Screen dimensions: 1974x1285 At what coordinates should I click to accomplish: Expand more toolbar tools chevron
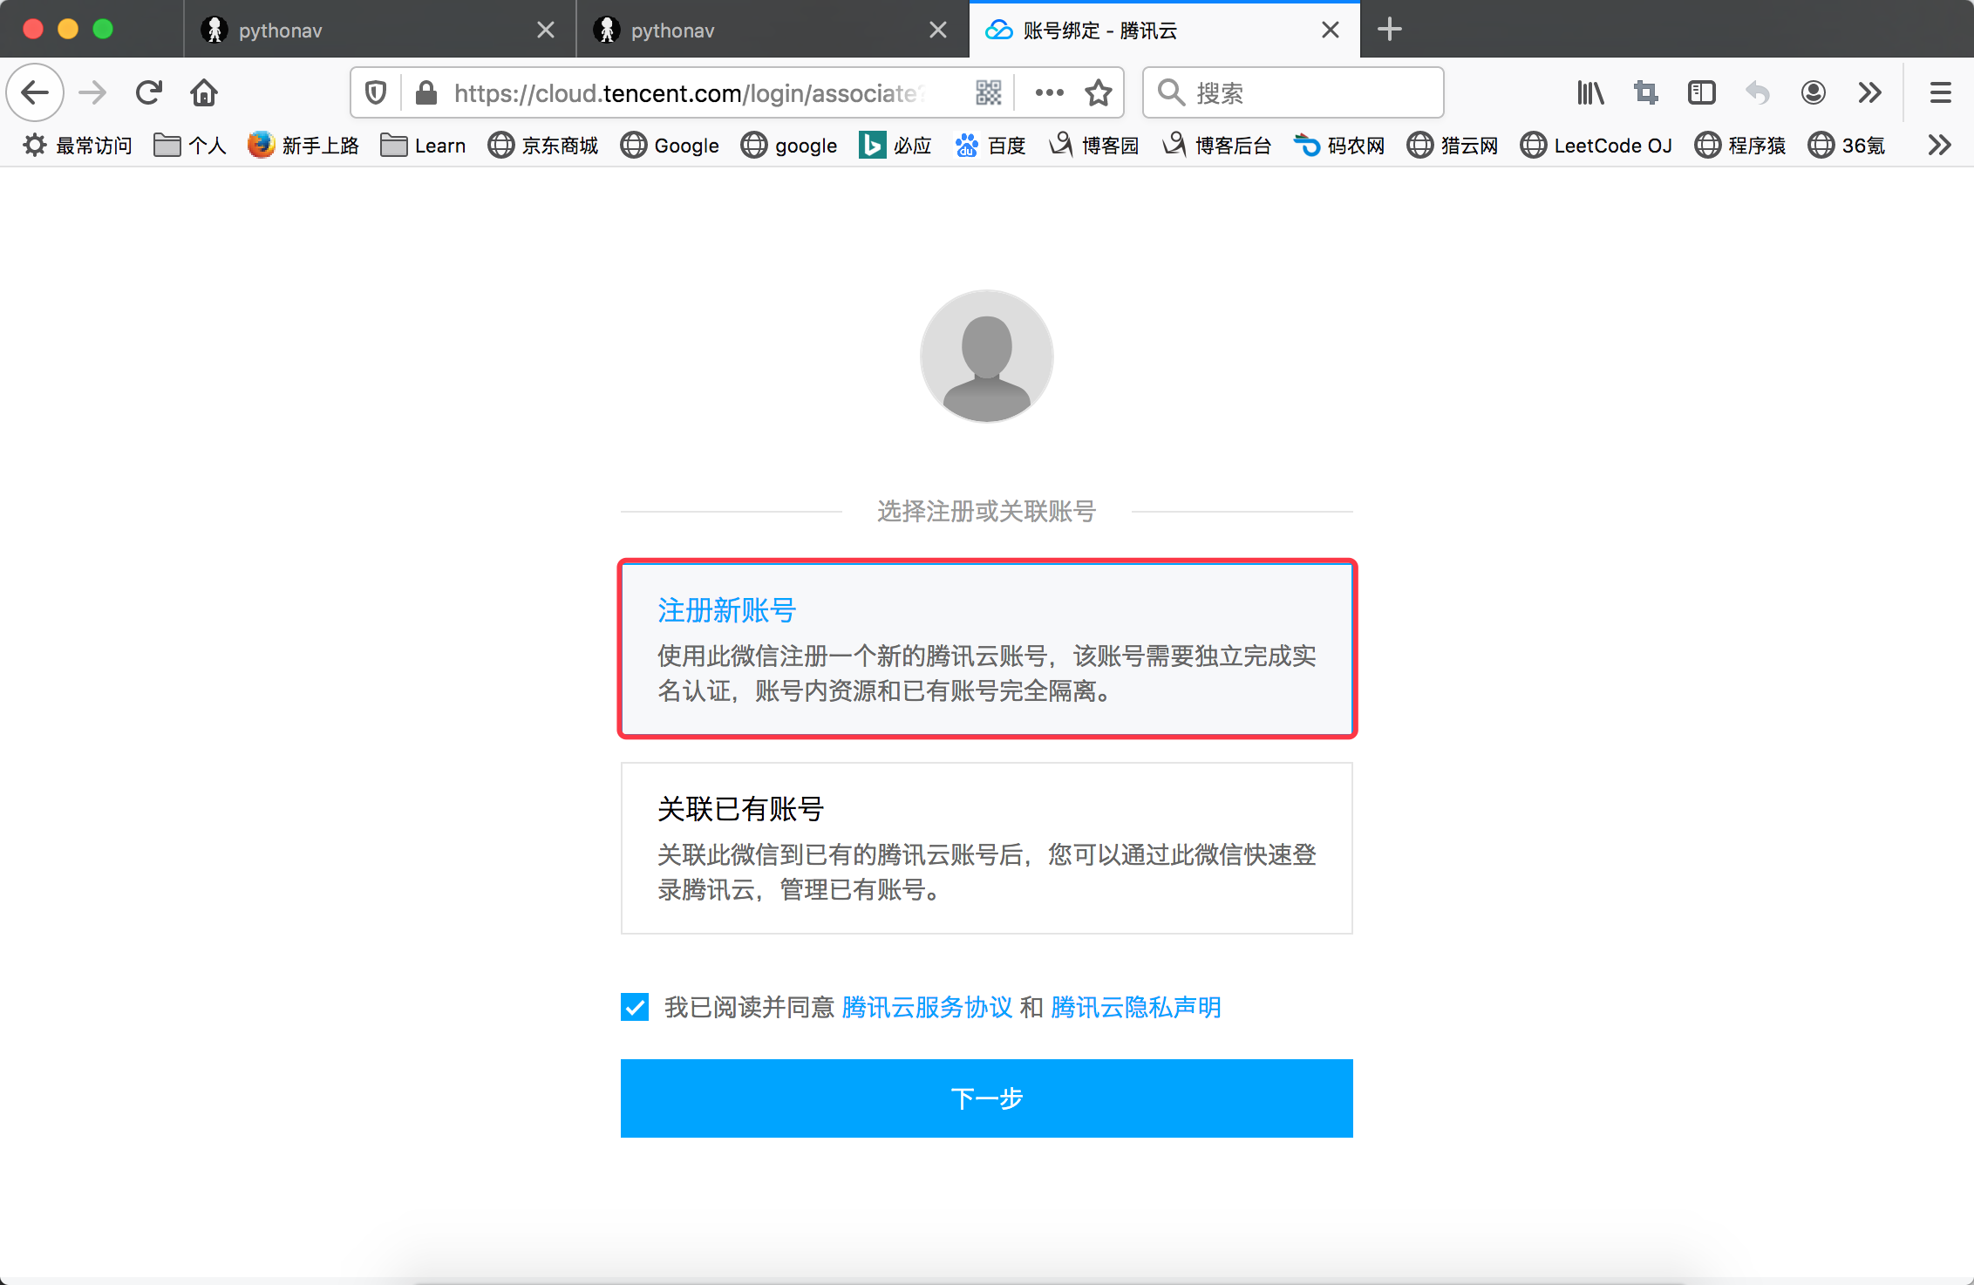pyautogui.click(x=1869, y=92)
